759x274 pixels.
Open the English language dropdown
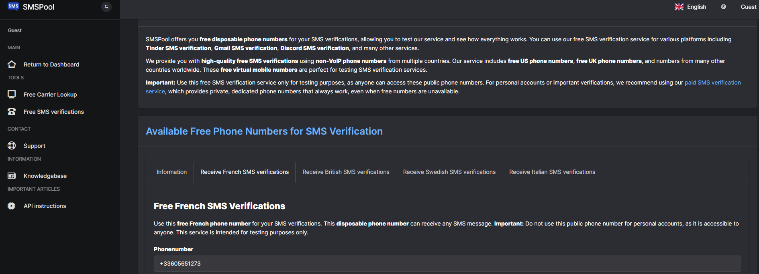pos(696,7)
